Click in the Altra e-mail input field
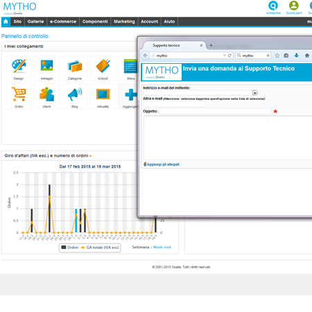This screenshot has width=312, height=312. pyautogui.click(x=174, y=104)
